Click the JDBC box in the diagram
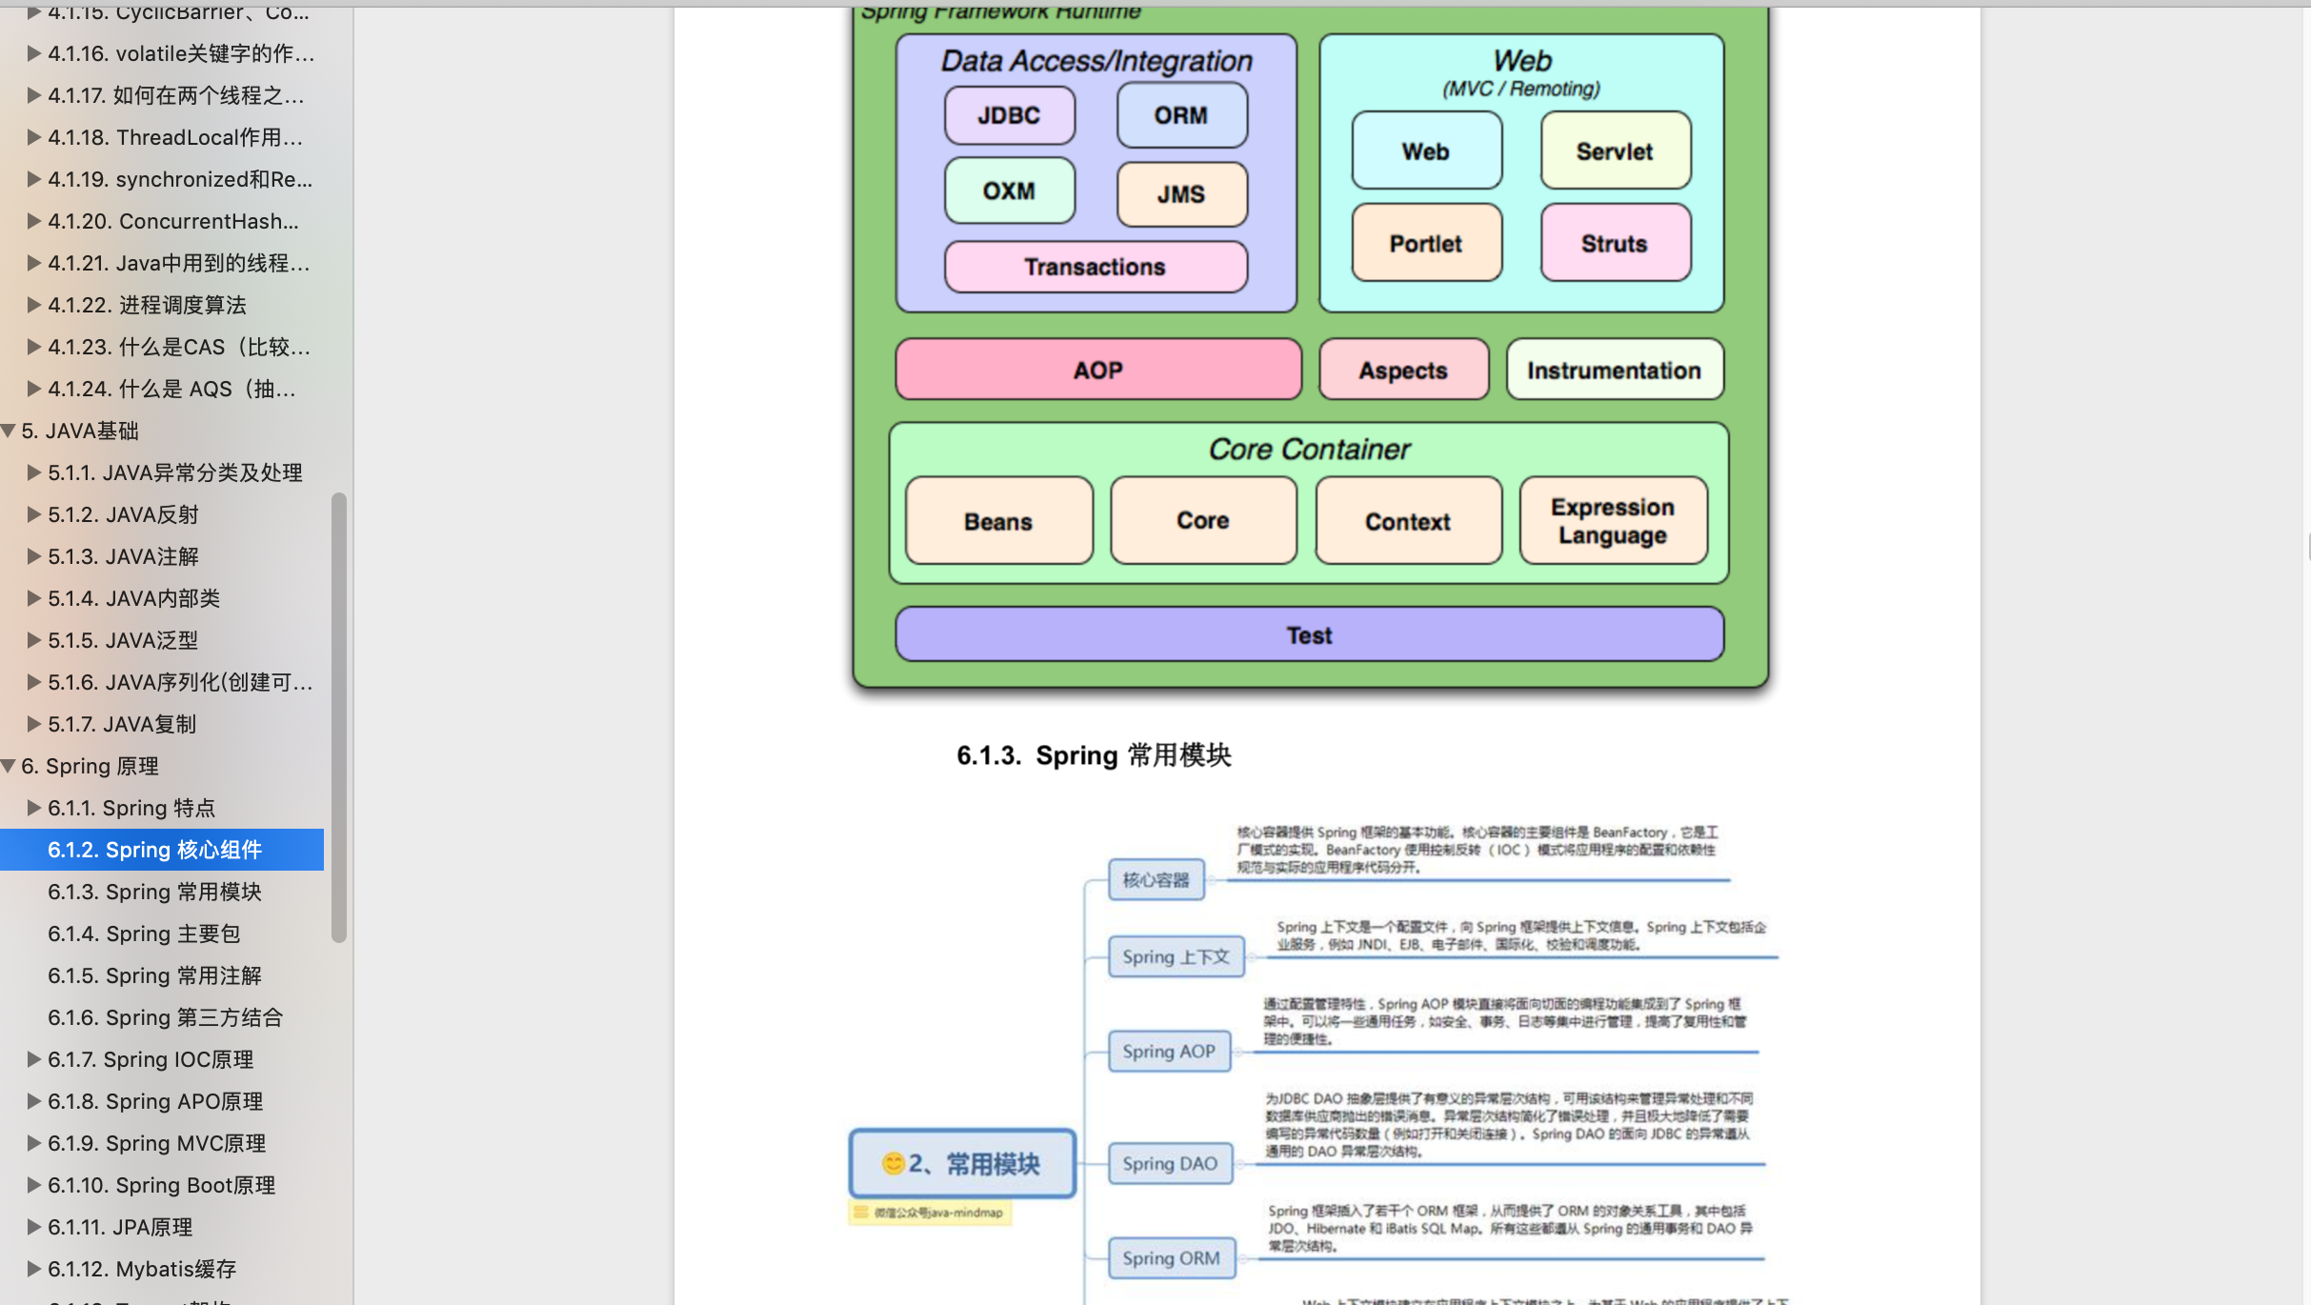Viewport: 2311px width, 1305px height. [x=1010, y=115]
